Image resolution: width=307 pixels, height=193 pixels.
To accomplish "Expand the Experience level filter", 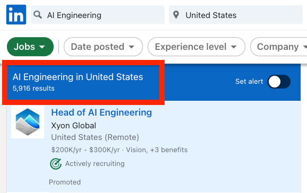I will pos(197,47).
